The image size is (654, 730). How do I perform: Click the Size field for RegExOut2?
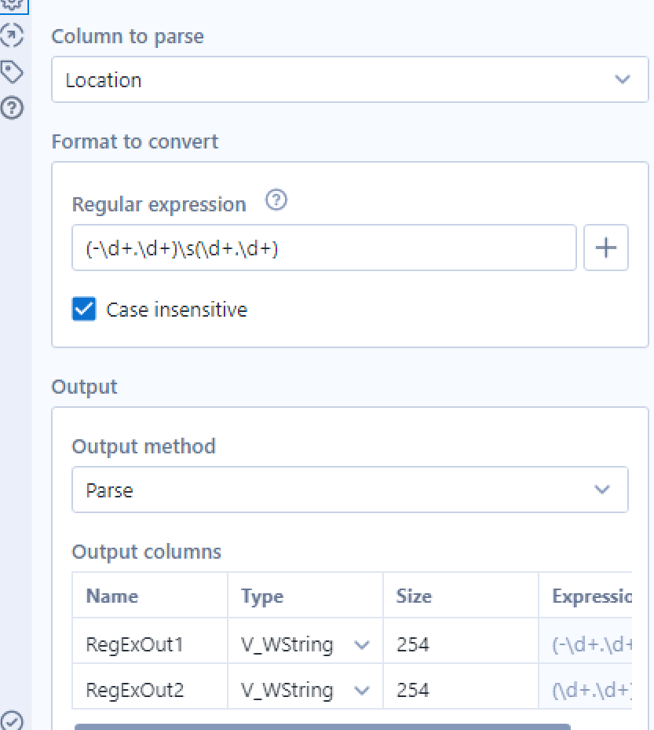point(460,691)
